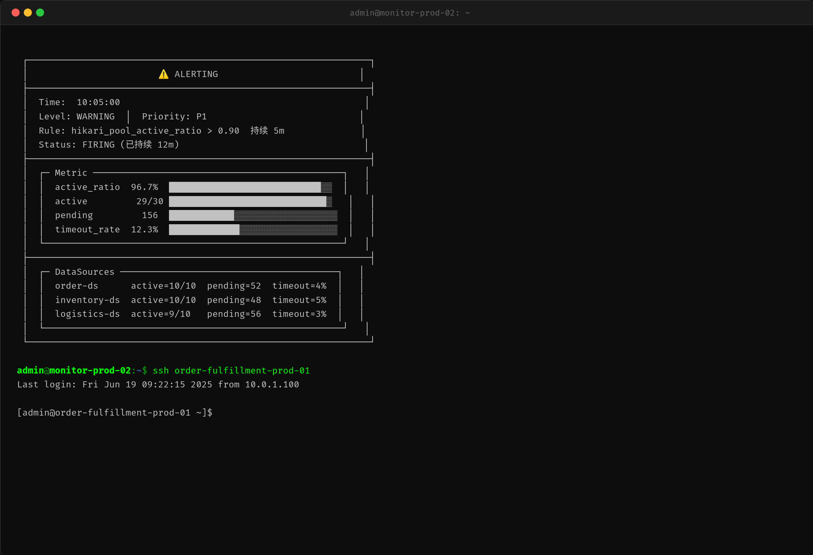
Task: Click the active 29/30 progress bar
Action: (250, 202)
